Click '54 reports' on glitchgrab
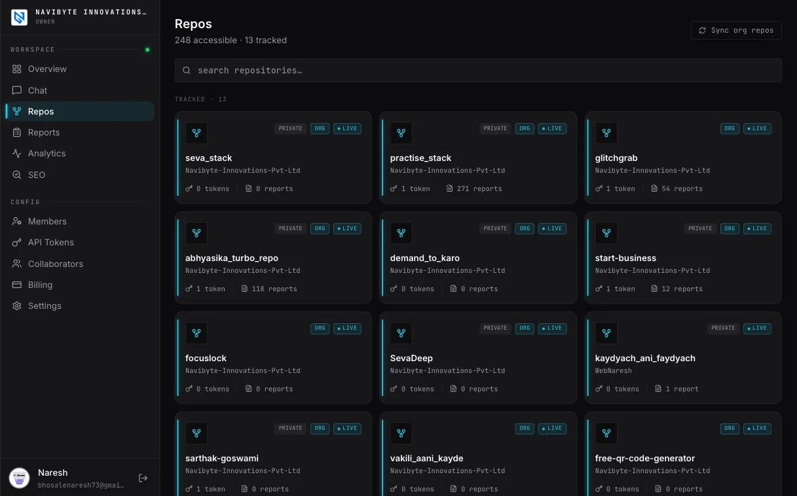This screenshot has width=797, height=496. pos(677,188)
